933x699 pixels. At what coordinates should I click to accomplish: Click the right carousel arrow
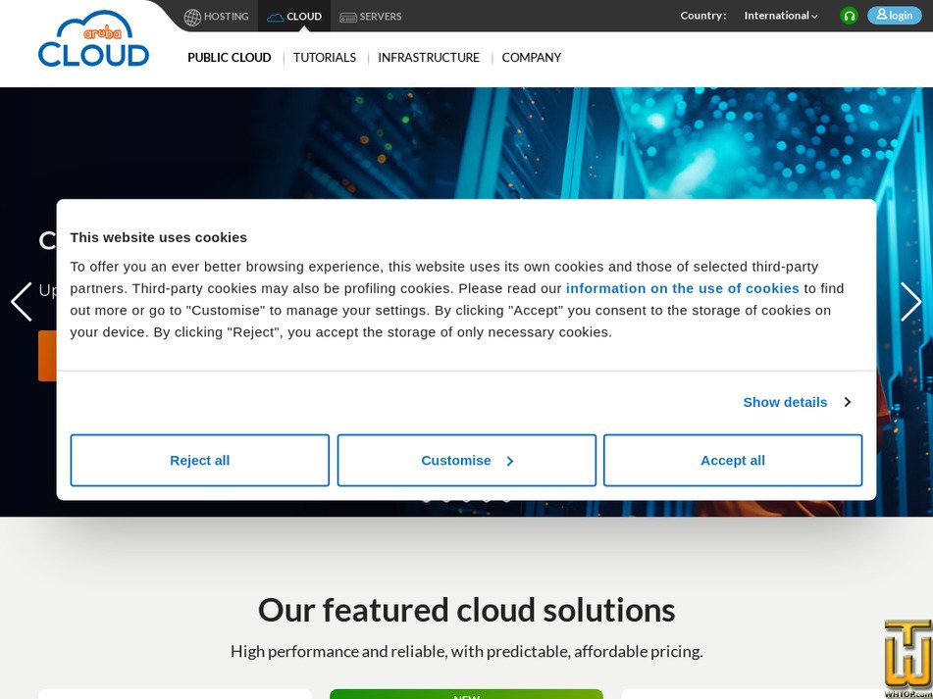coord(911,302)
